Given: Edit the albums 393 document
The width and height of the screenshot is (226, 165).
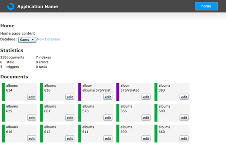Looking at the screenshot, I should click(x=184, y=97).
